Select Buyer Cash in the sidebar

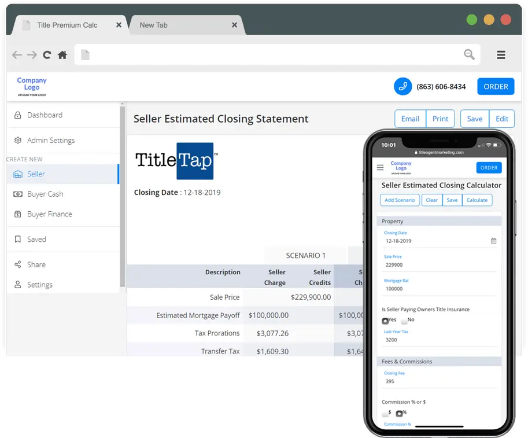click(63, 194)
